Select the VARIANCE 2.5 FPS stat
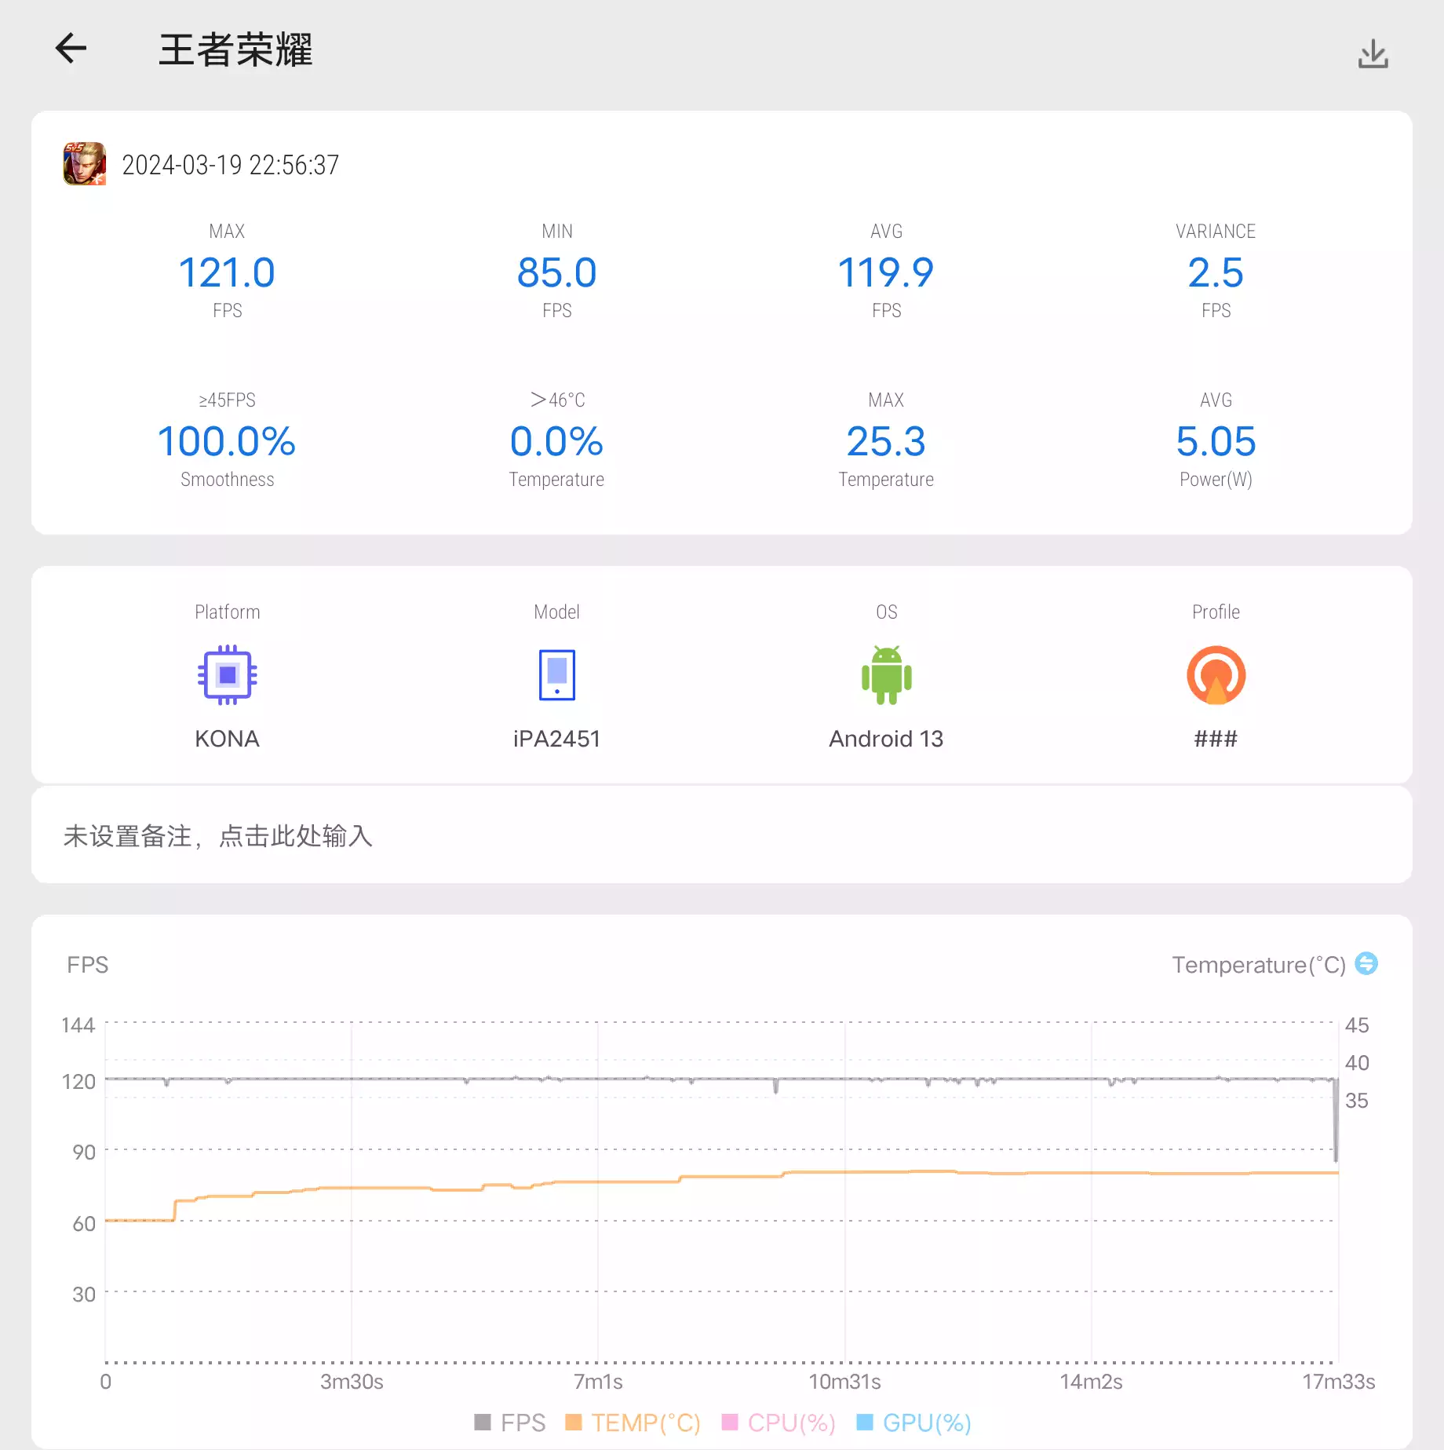1444x1450 pixels. (1215, 272)
